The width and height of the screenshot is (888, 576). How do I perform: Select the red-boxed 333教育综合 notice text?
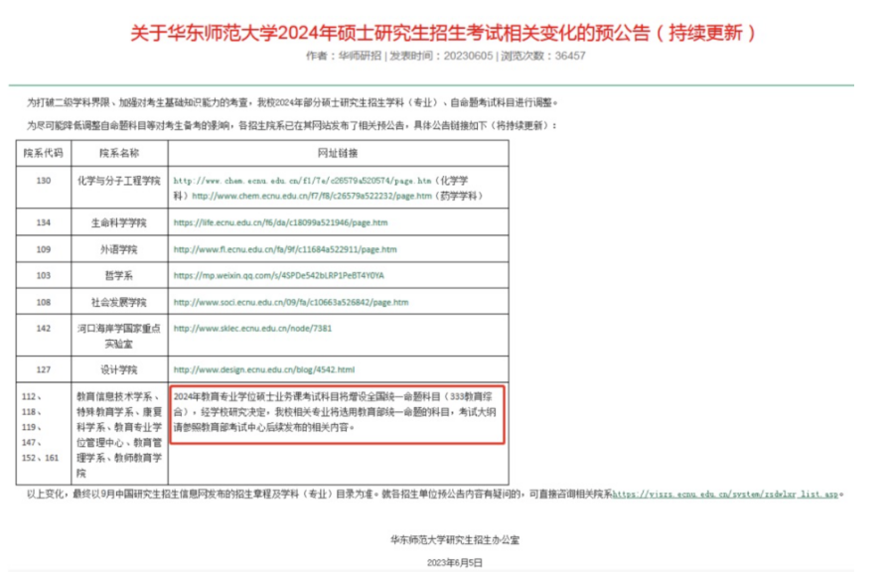click(338, 414)
